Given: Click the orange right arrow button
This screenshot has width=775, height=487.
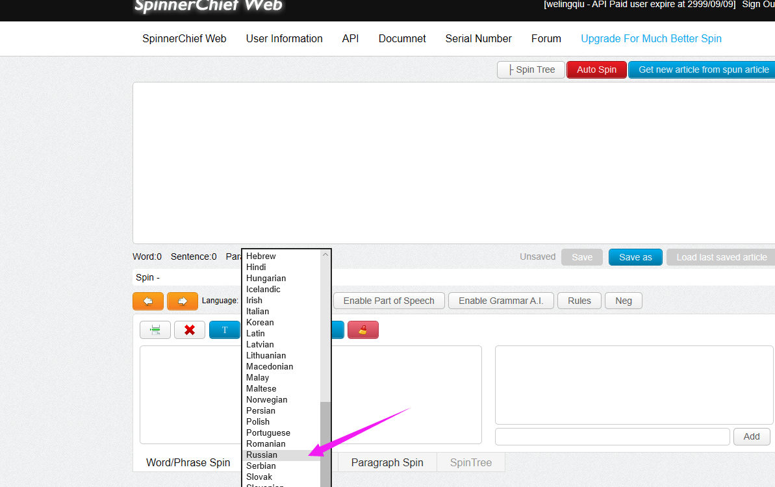Looking at the screenshot, I should [183, 301].
